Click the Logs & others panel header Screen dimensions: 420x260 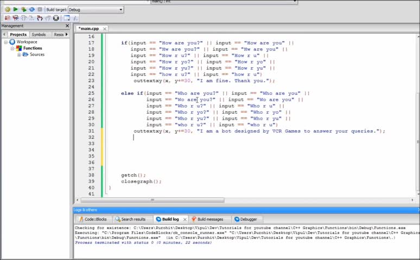[246, 210]
